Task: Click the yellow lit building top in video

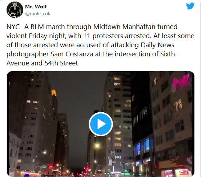Action: 54,93
